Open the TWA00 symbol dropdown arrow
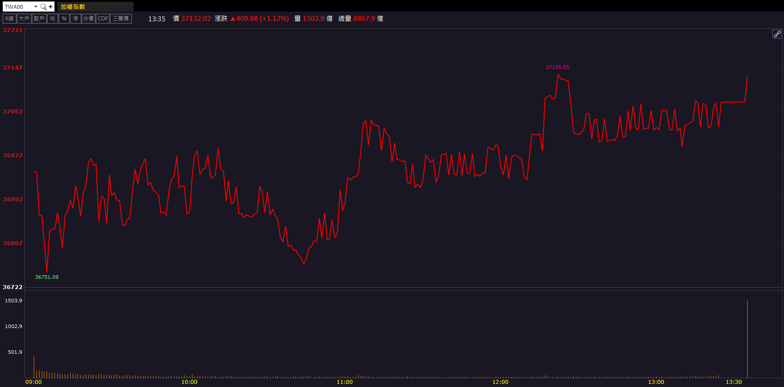This screenshot has height=387, width=784. point(35,7)
